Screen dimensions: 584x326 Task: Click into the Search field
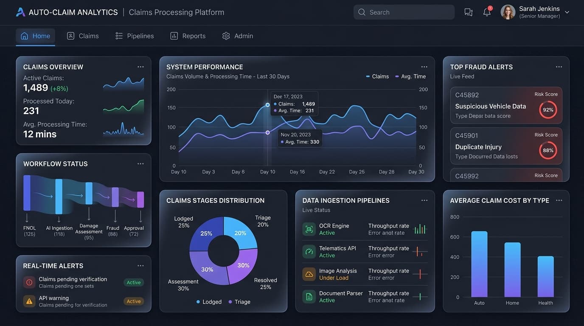[404, 12]
